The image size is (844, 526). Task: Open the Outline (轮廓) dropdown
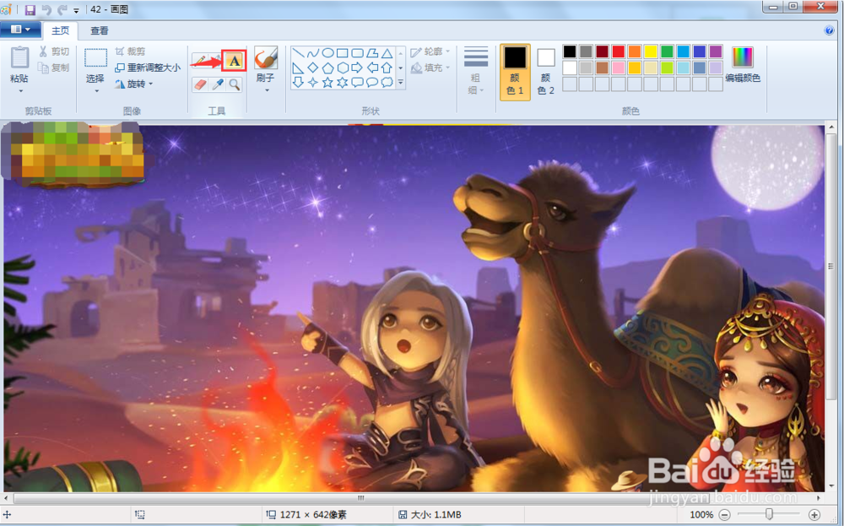pos(430,52)
